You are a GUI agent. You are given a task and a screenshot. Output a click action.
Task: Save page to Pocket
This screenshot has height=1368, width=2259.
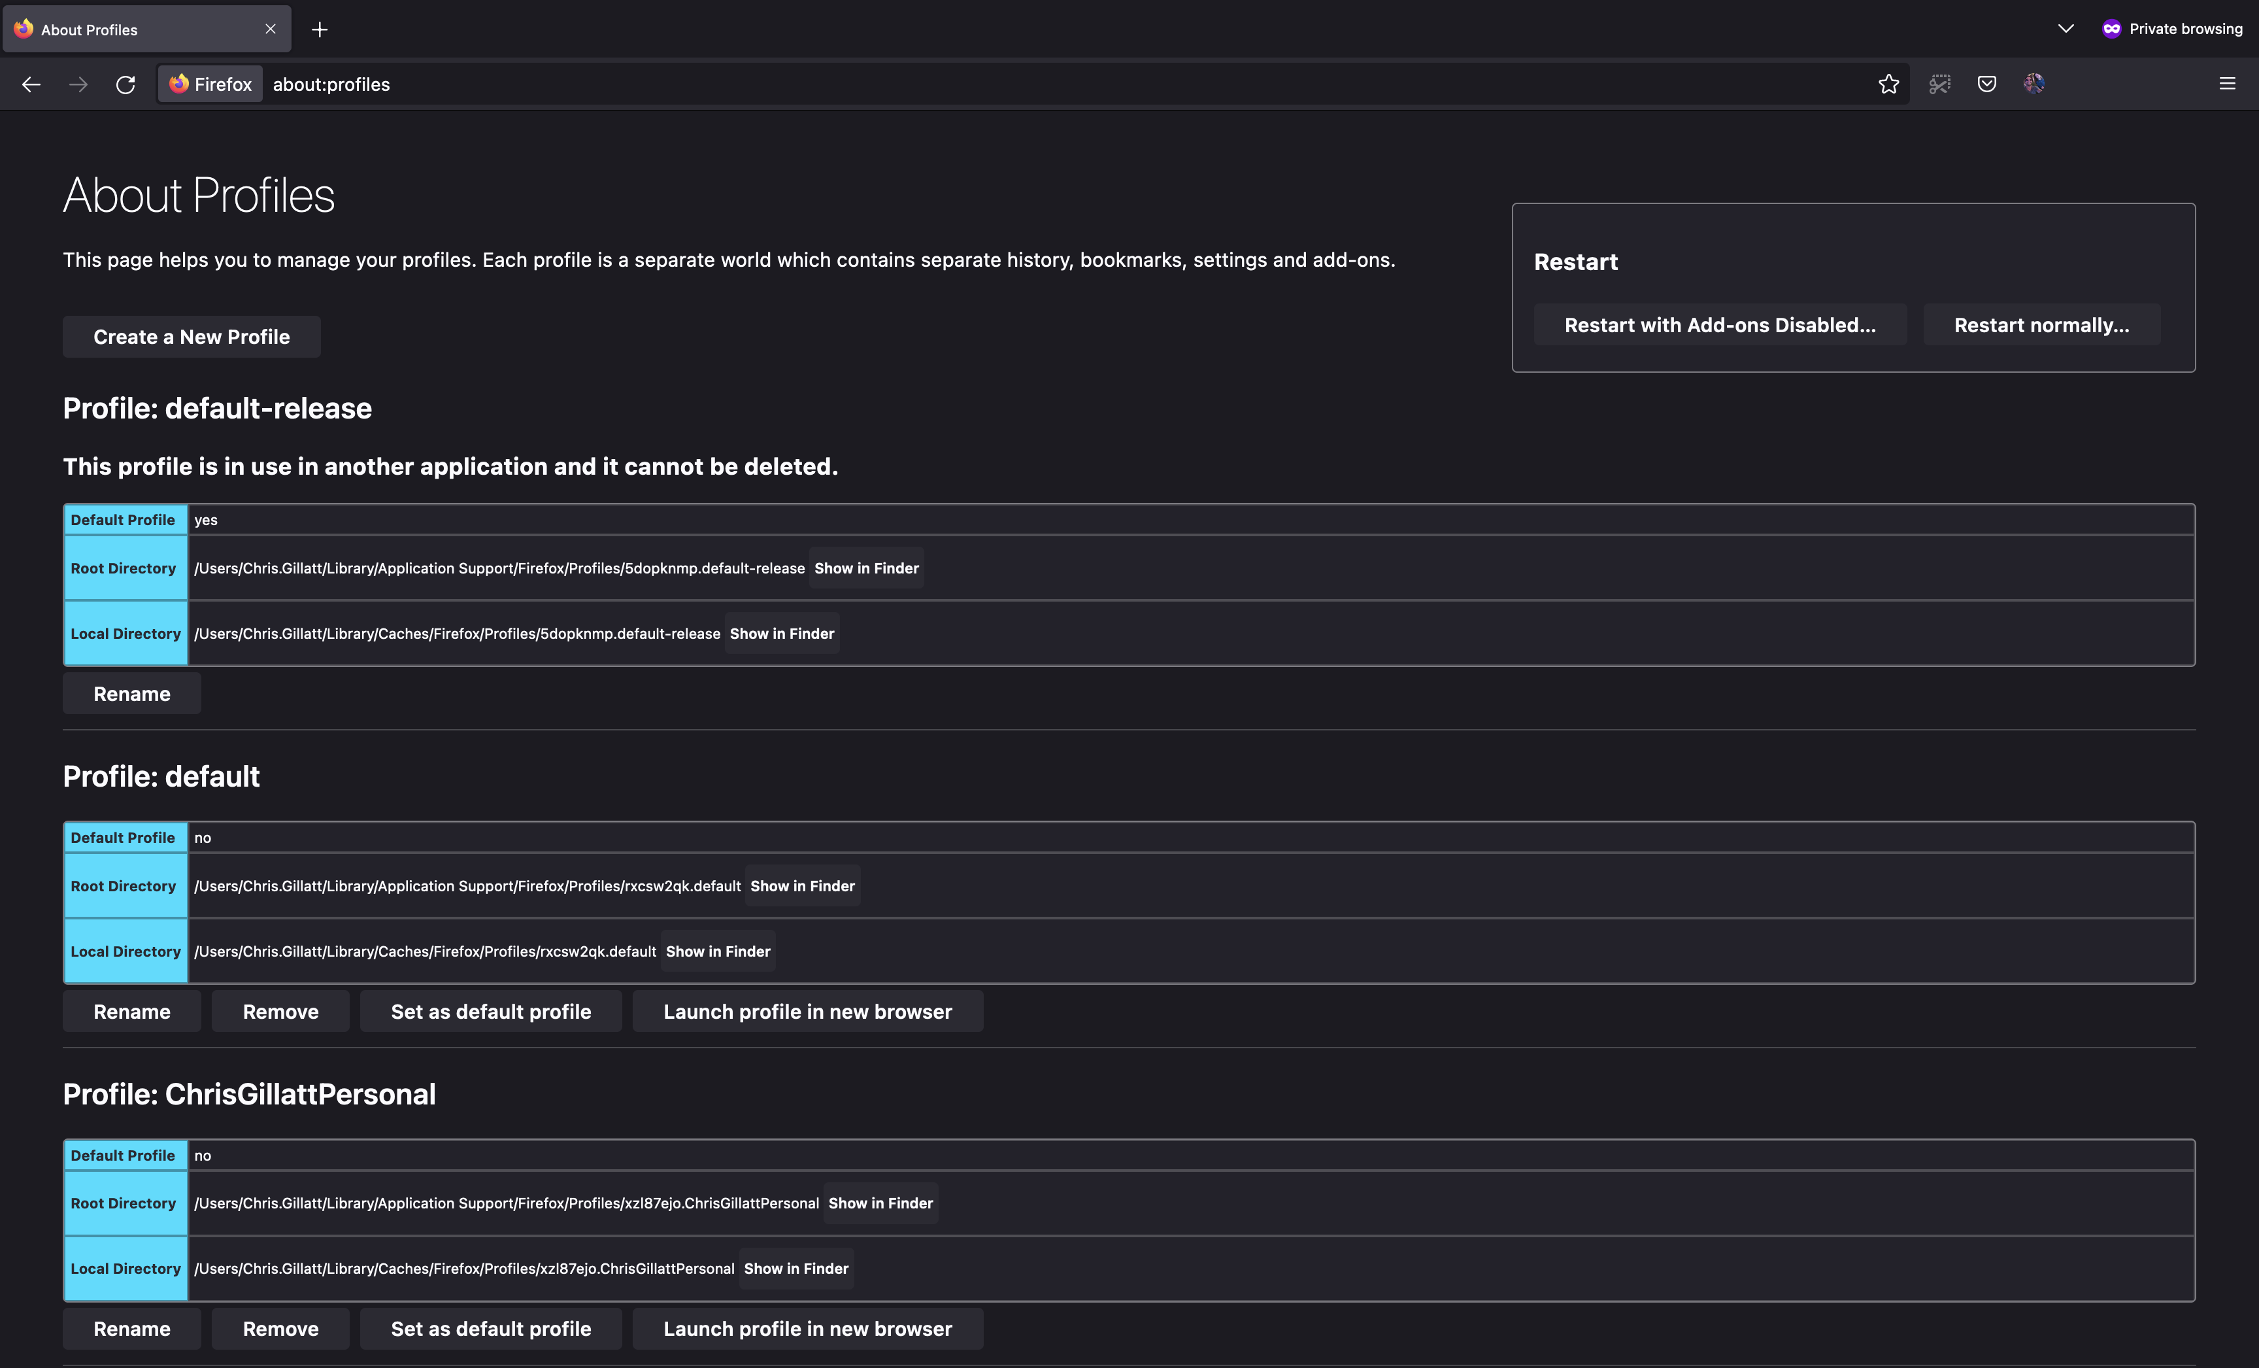[1986, 84]
